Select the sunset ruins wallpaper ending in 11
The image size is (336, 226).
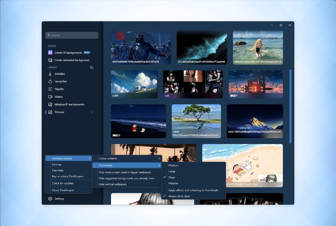tap(256, 84)
